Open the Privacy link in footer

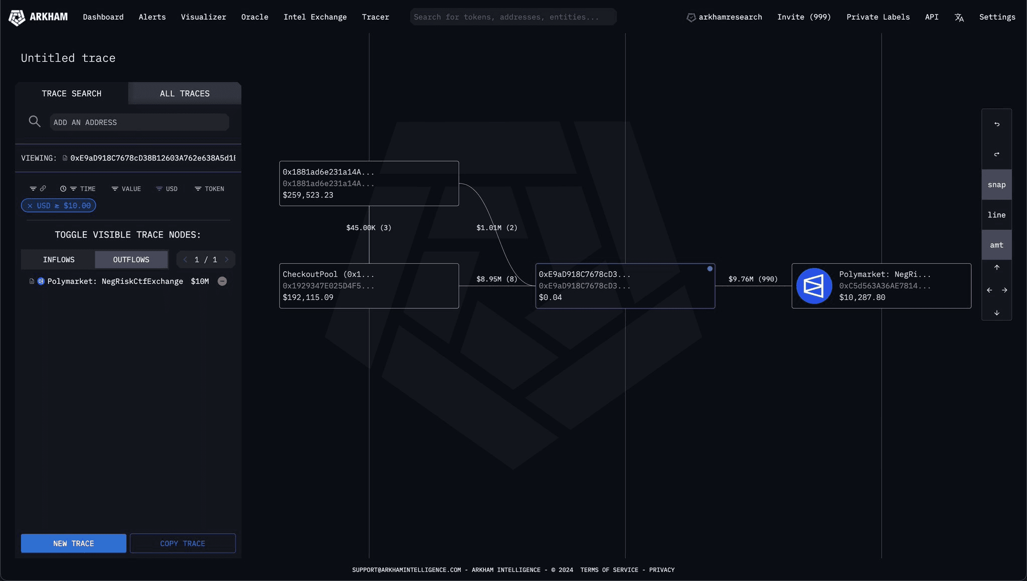pyautogui.click(x=661, y=570)
